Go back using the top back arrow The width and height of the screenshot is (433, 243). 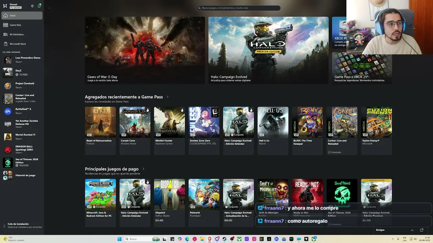(49, 8)
